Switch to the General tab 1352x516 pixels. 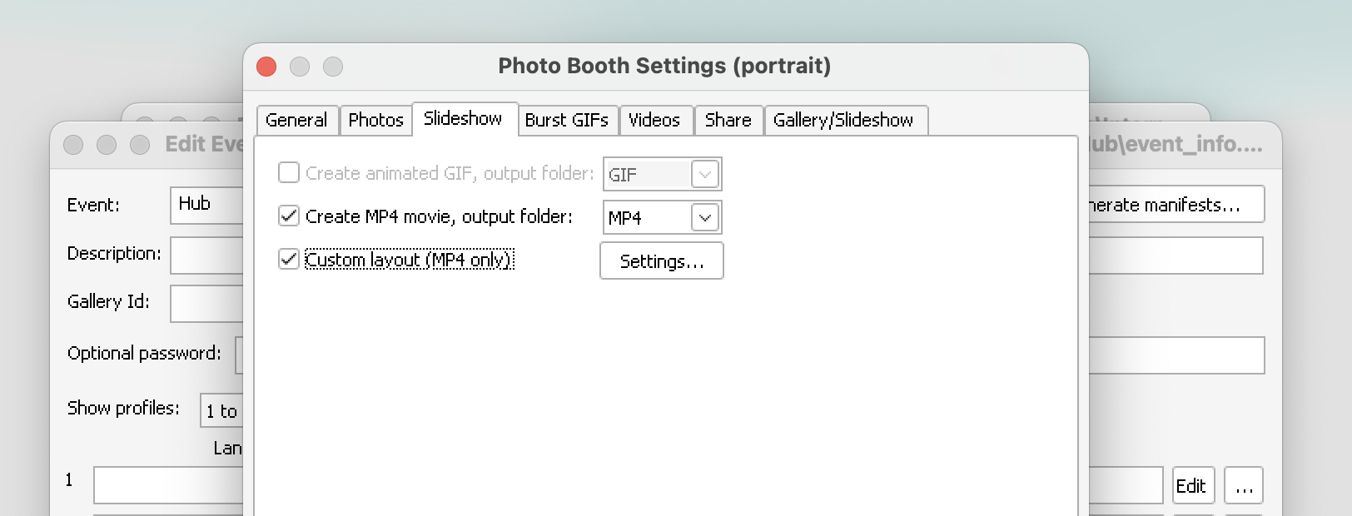[296, 121]
